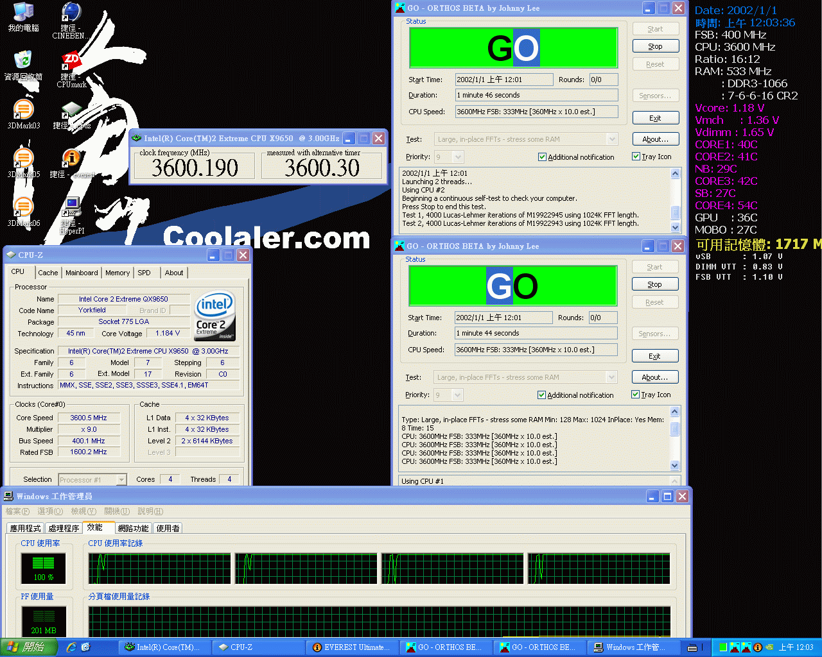Select the CPUmark shortcut desktop icon
This screenshot has height=657, width=822.
tap(71, 69)
